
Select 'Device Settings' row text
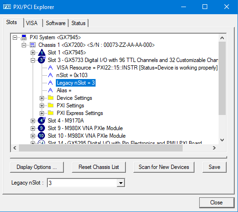(74, 98)
